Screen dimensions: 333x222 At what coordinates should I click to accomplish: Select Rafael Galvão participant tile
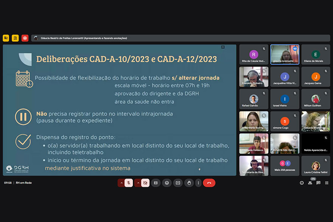(254, 99)
